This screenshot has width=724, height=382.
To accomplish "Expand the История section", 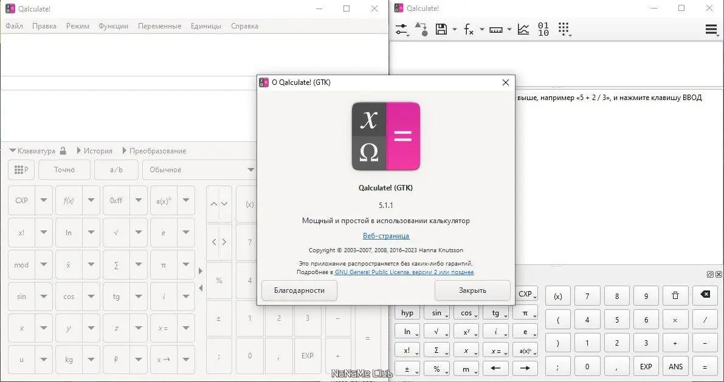I will (95, 151).
